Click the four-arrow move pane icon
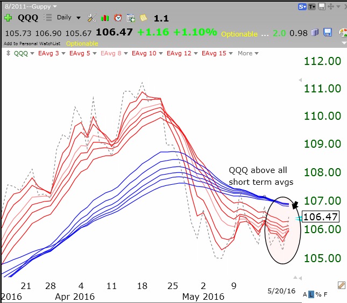 coord(331,6)
